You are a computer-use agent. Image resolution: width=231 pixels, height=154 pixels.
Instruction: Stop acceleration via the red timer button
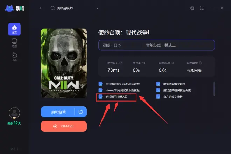[x=64, y=126]
